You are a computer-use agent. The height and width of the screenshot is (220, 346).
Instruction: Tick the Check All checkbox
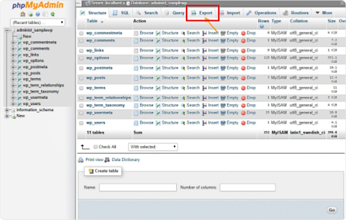[95, 147]
